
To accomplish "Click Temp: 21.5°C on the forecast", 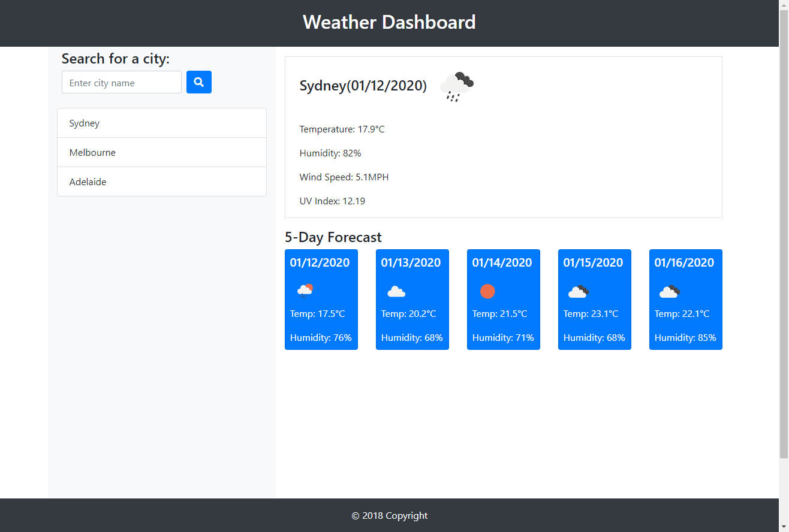I will [x=499, y=313].
